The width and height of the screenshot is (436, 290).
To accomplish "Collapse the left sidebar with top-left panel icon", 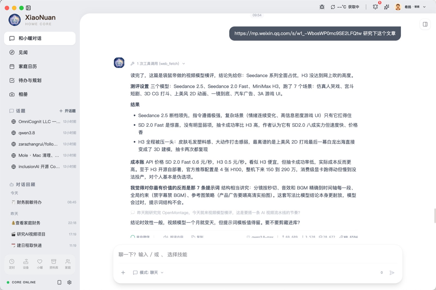I will tap(28, 8).
